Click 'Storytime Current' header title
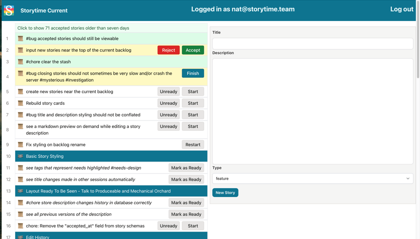Screen dimensions: 420x239 [44, 10]
